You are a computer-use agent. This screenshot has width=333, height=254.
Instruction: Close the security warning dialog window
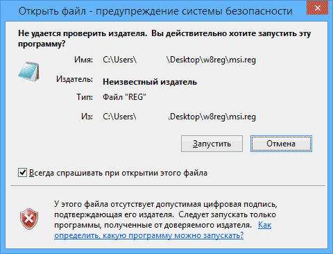pyautogui.click(x=318, y=8)
